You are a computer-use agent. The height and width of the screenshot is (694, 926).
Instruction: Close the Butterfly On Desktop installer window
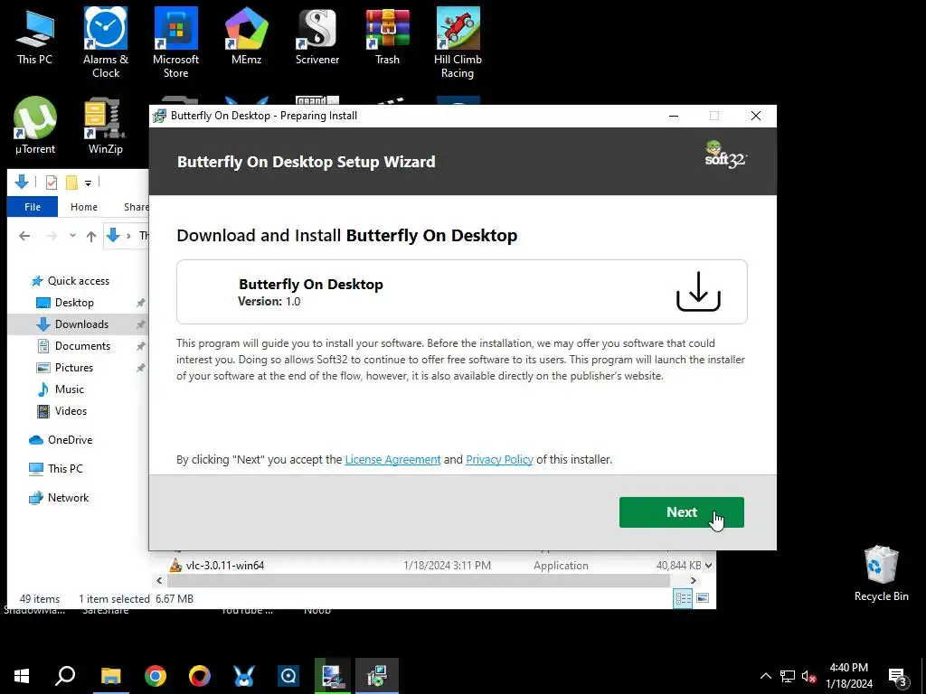click(x=755, y=116)
